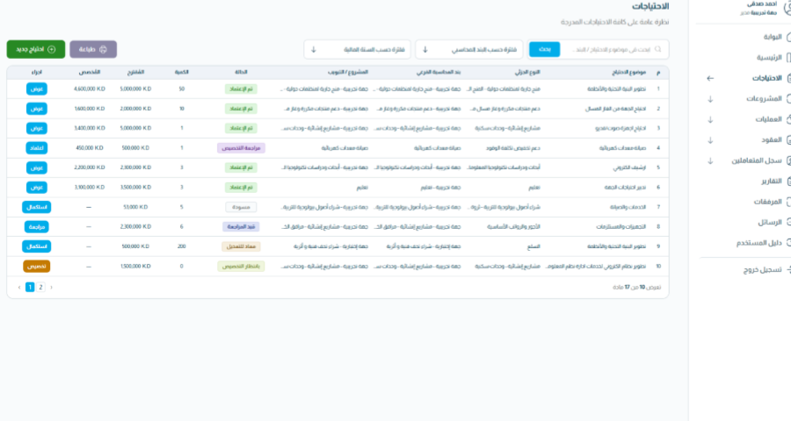Click مراجعة button in row 8
The height and width of the screenshot is (421, 791).
tap(37, 226)
